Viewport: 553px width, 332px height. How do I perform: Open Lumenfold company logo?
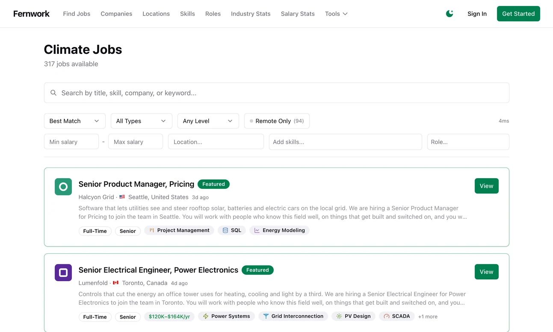click(63, 273)
